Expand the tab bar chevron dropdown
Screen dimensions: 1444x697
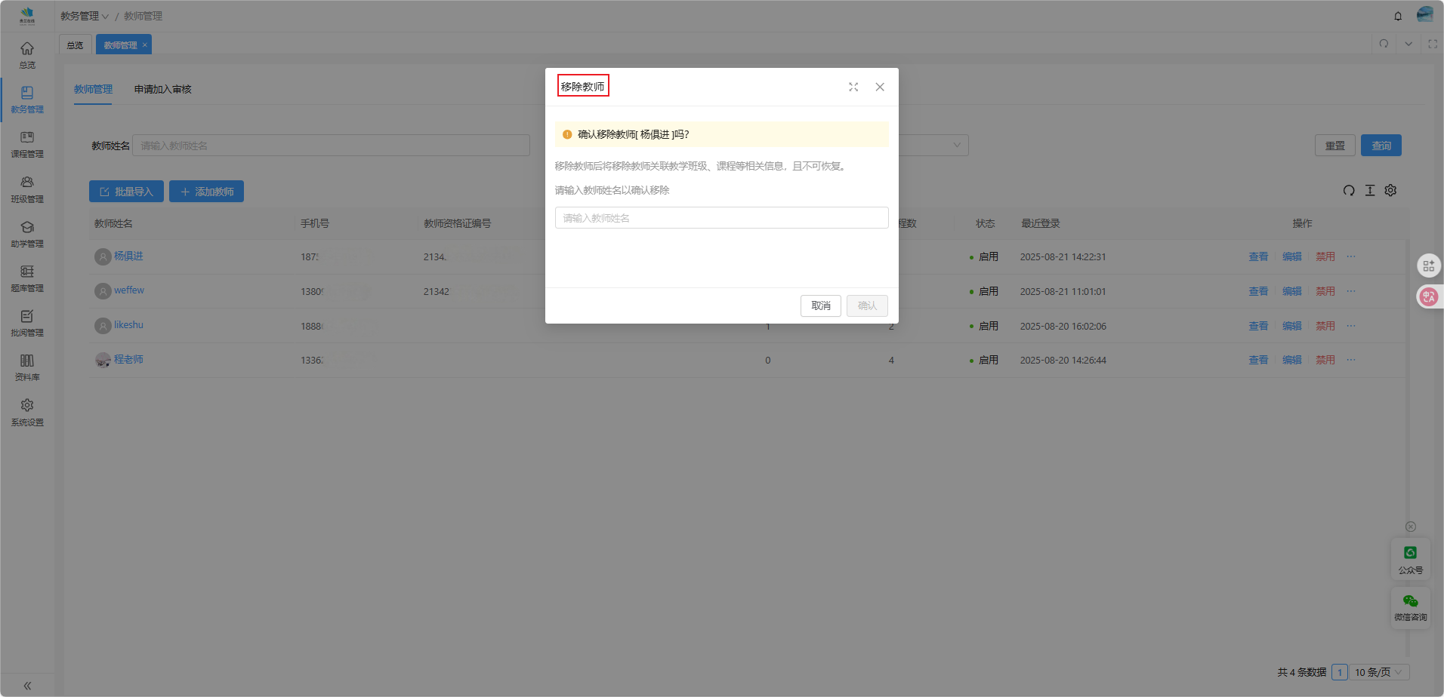(1409, 44)
